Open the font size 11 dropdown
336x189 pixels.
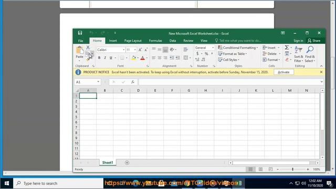coord(135,50)
